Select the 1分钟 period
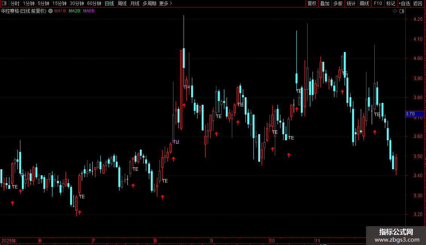The width and height of the screenshot is (426, 245). [x=29, y=3]
